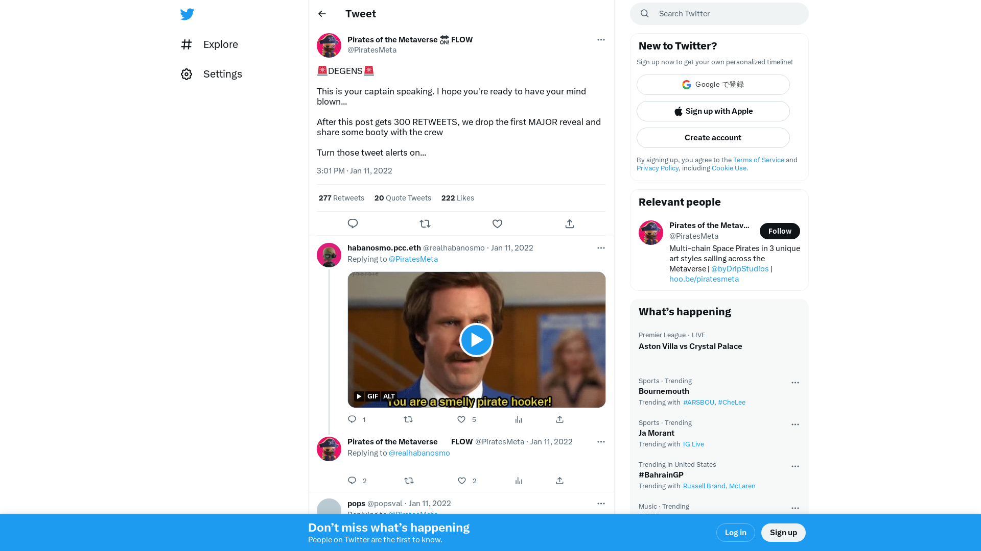The height and width of the screenshot is (551, 981).
Task: Open the Ja Morant trending topic
Action: click(x=657, y=433)
